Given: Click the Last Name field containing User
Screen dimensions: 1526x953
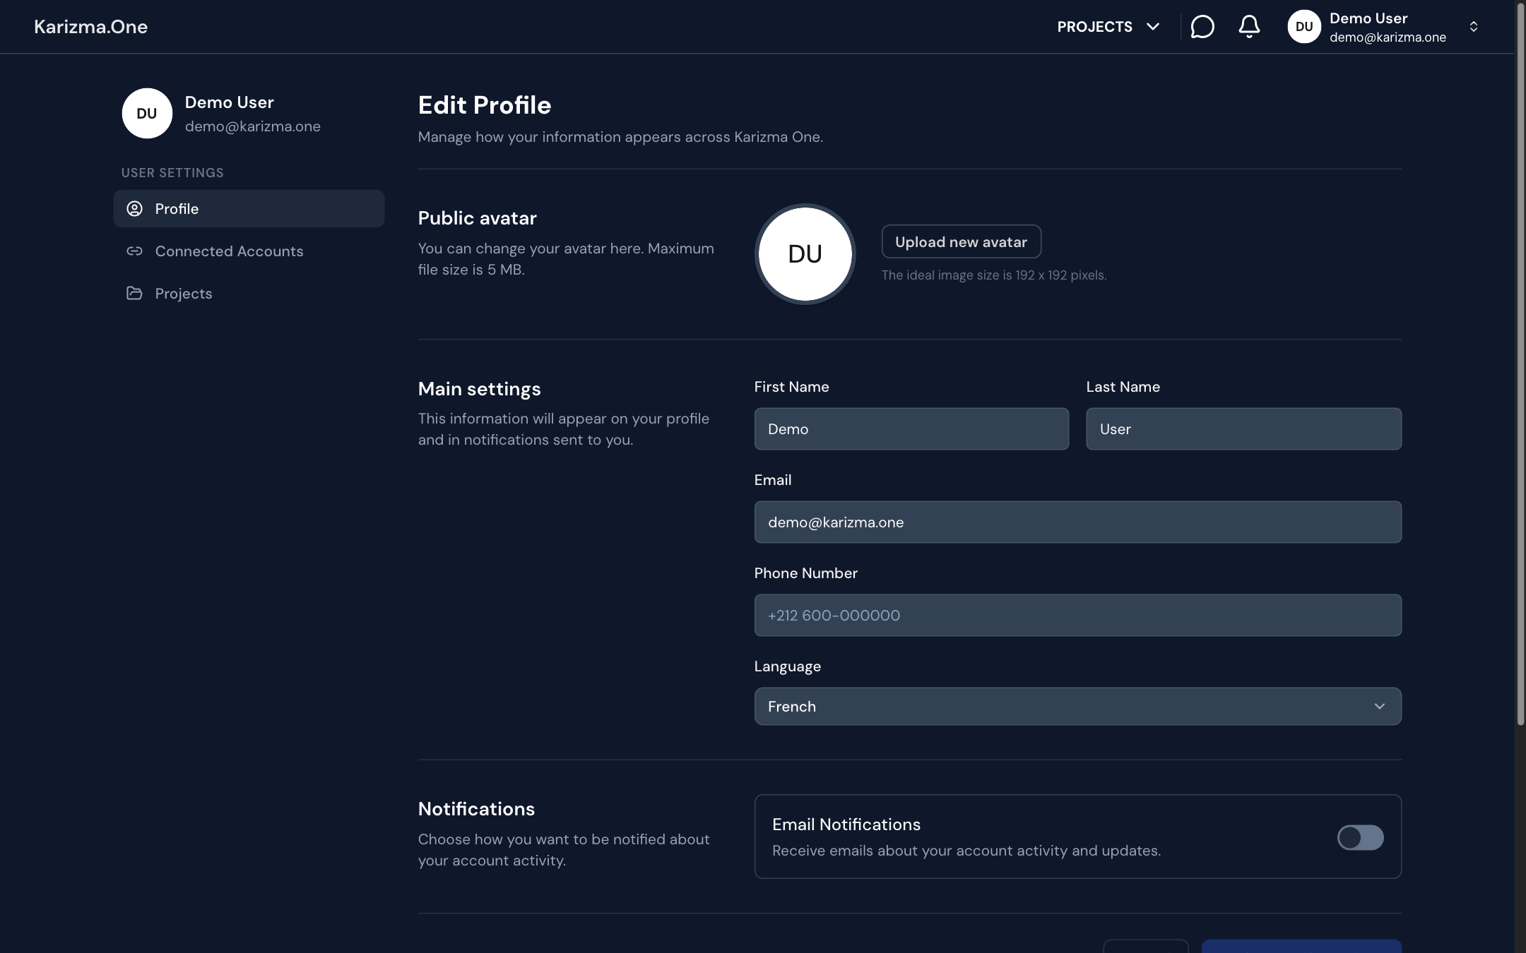Looking at the screenshot, I should tap(1243, 429).
